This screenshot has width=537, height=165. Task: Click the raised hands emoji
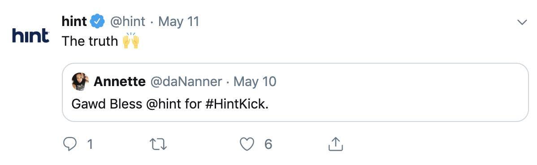click(x=131, y=41)
